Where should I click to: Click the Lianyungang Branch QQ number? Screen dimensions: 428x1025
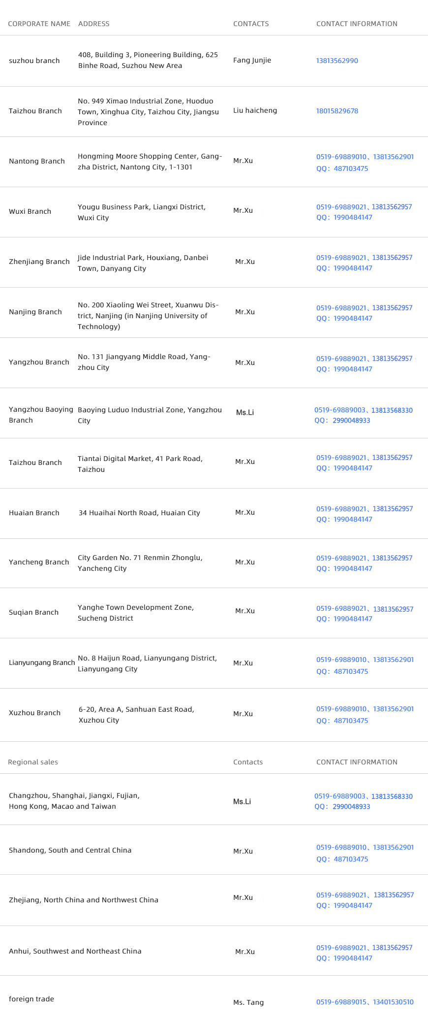tap(342, 671)
